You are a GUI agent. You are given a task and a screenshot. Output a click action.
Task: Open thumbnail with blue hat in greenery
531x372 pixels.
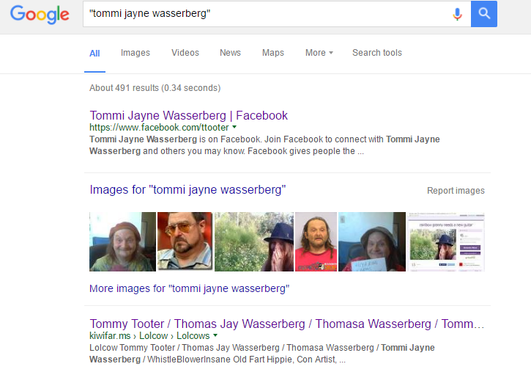point(254,242)
